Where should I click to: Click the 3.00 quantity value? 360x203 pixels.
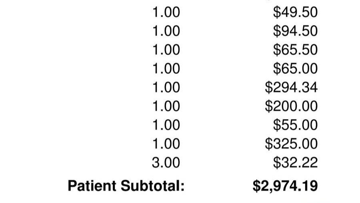point(166,162)
